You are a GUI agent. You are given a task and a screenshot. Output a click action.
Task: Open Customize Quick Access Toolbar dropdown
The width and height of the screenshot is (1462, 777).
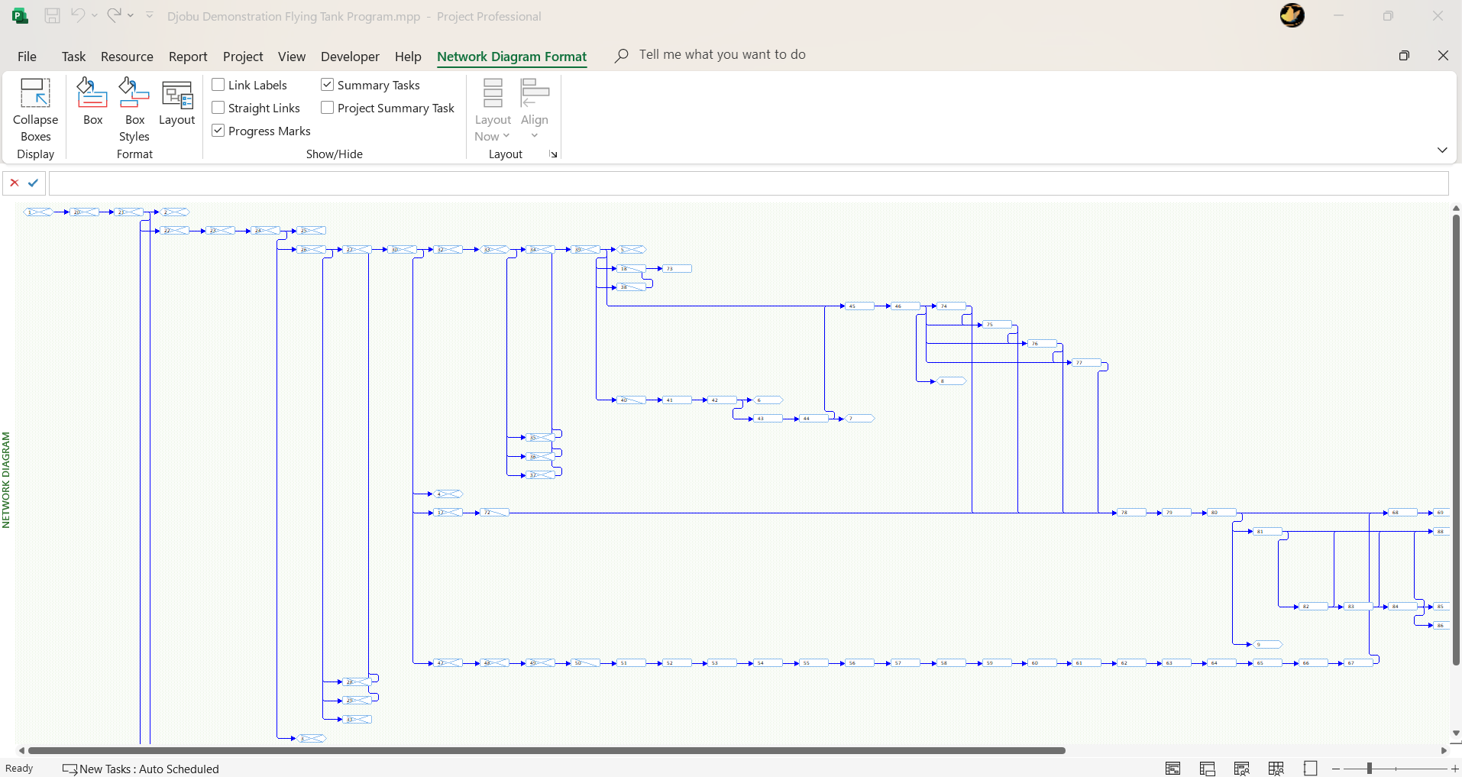coord(150,15)
